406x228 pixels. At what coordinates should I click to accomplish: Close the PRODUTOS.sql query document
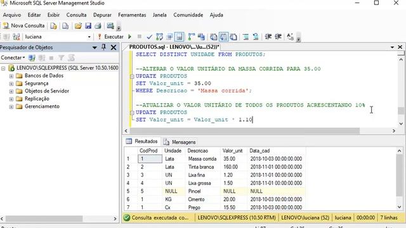tap(400, 47)
